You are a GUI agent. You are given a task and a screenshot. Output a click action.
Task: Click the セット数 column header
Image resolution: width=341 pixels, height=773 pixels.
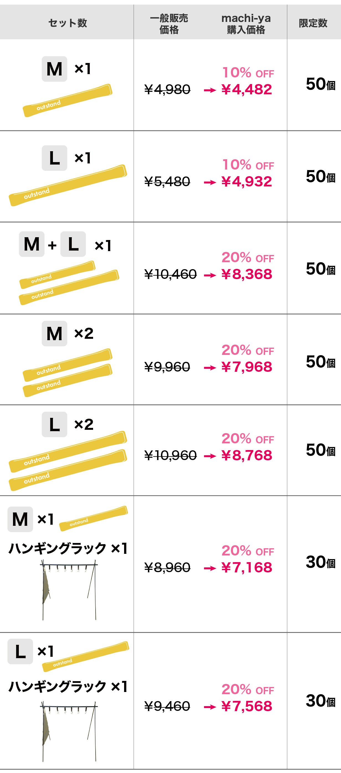point(67,23)
